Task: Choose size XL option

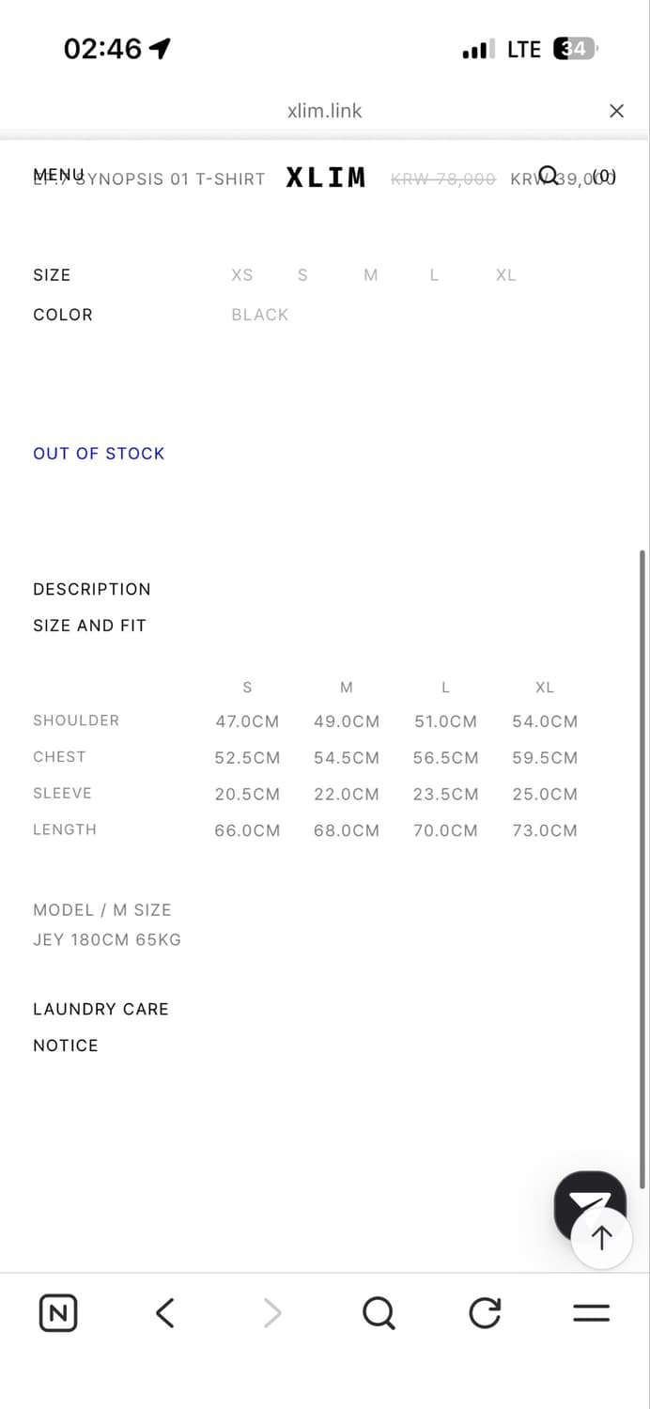Action: (x=506, y=275)
